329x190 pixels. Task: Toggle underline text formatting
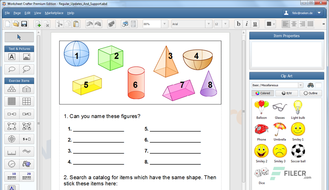point(255,24)
